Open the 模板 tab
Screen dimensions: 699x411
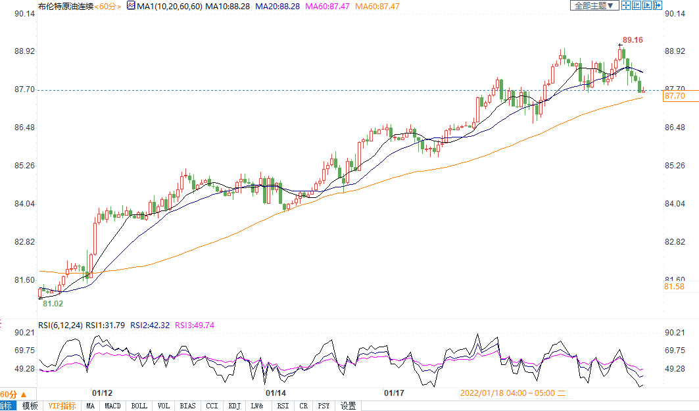pos(30,406)
